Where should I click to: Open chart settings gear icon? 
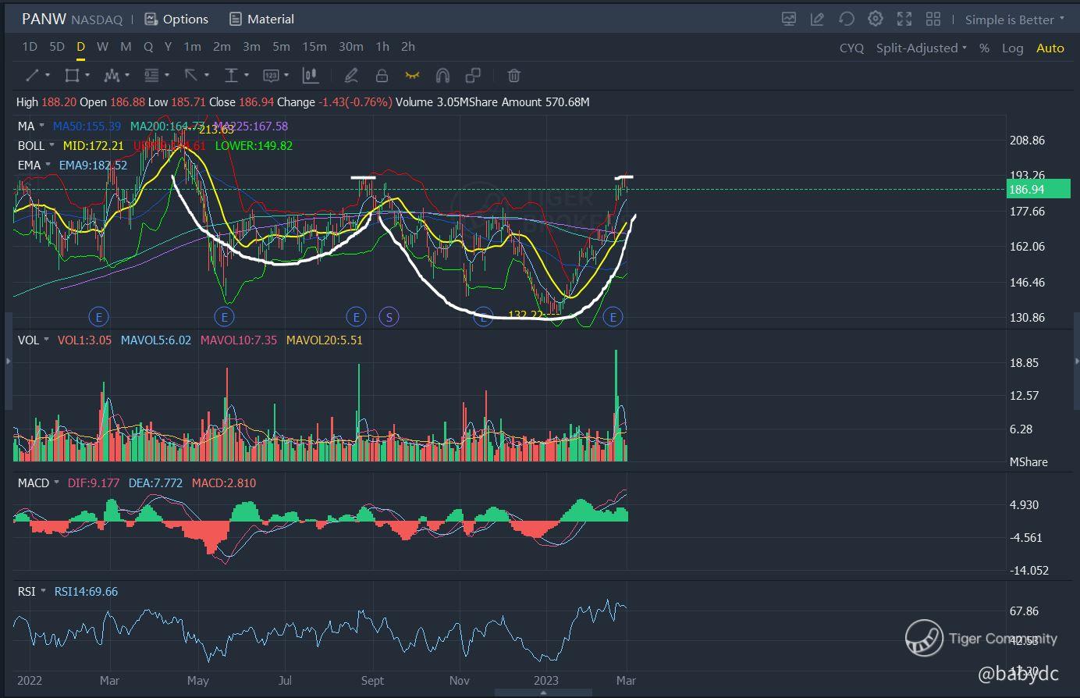876,19
